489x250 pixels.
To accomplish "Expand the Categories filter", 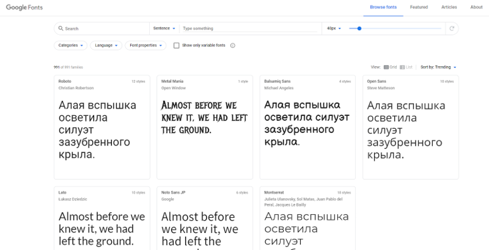I will (71, 45).
